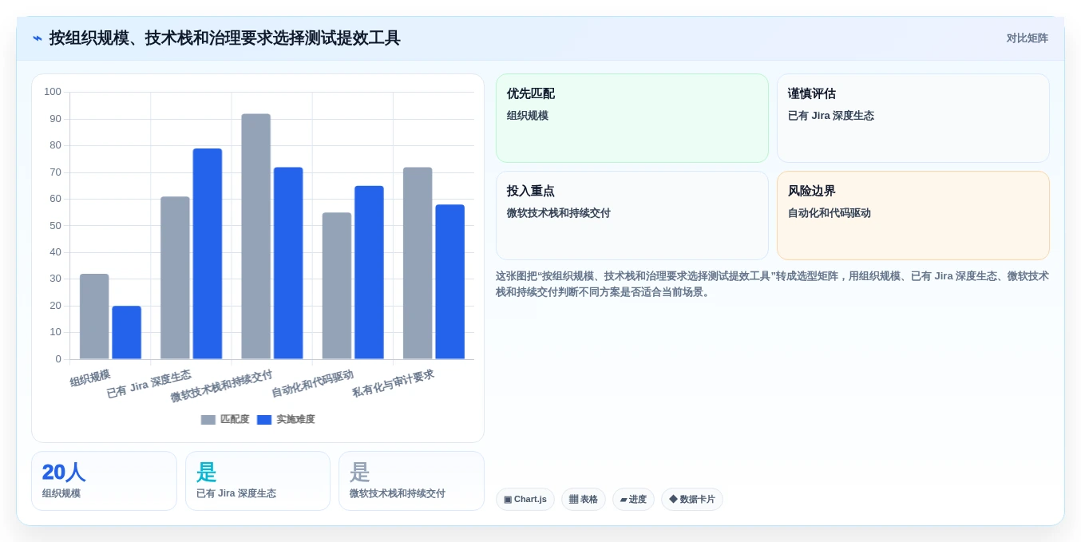Click the y-axis value 50
This screenshot has height=542, width=1081.
coord(56,226)
